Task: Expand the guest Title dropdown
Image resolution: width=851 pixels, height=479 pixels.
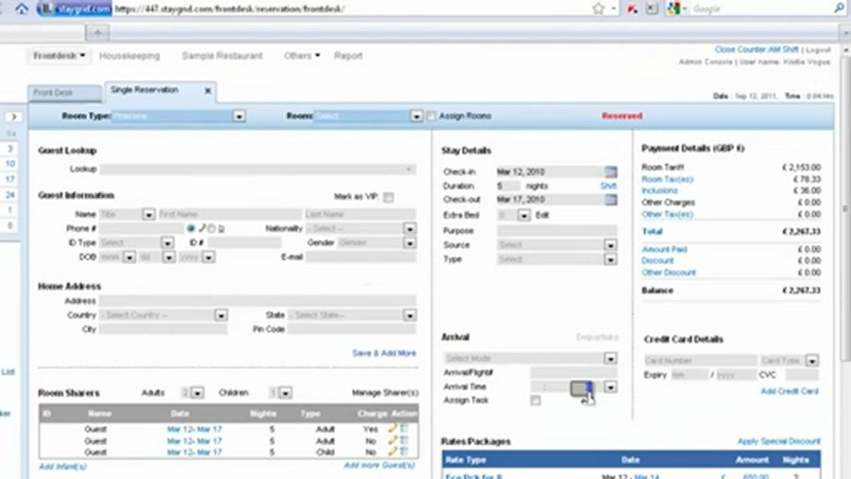Action: pyautogui.click(x=149, y=215)
